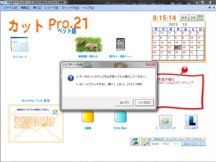Open the cyan binder purchases icon
Viewport: 216px width, 162px height.
[121, 116]
